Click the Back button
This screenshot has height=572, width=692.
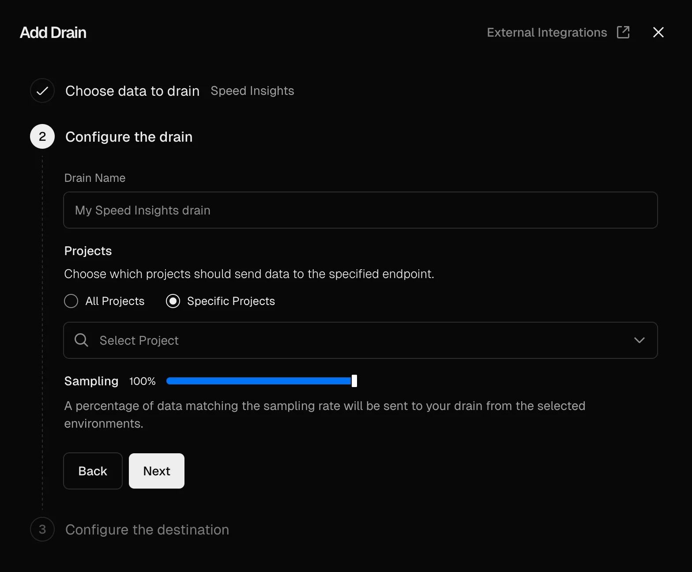[93, 471]
